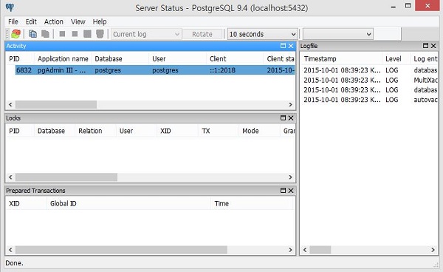Select the log row with 'MultiXac' entry
Screen dimensions: 443x272
point(370,80)
